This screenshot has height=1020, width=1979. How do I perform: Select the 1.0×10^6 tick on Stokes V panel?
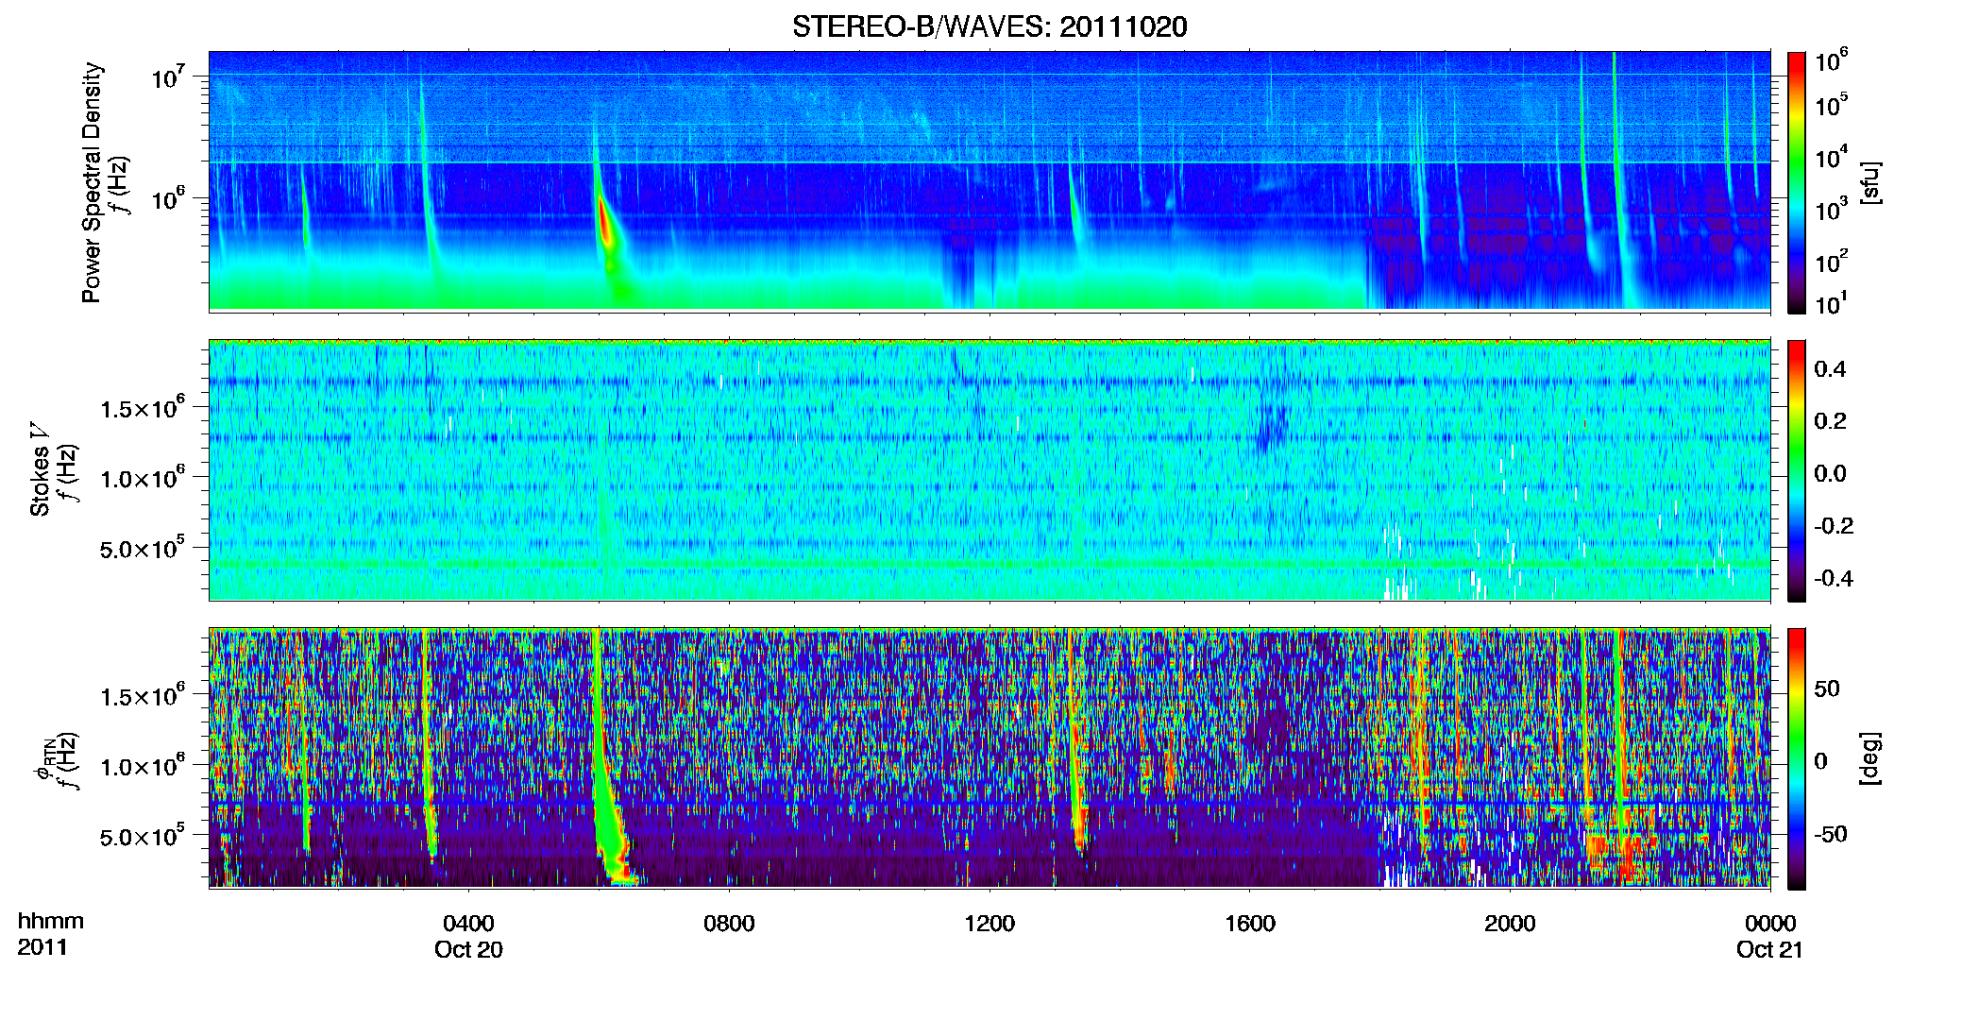point(142,478)
